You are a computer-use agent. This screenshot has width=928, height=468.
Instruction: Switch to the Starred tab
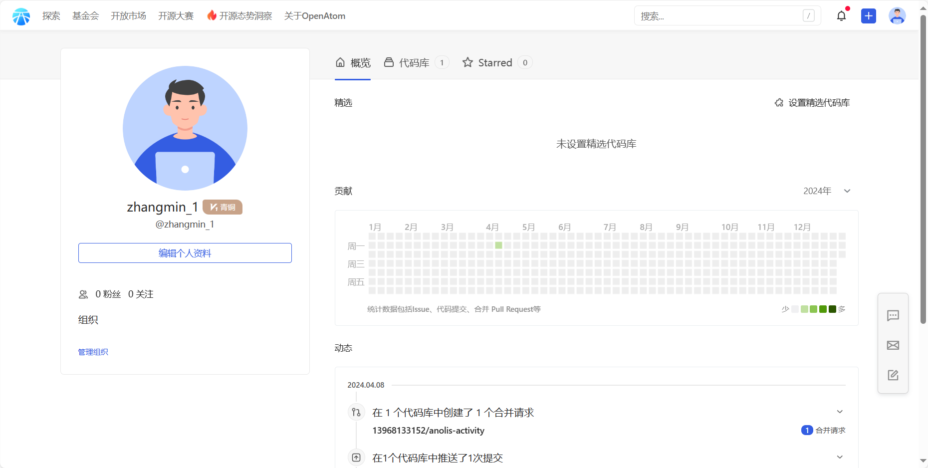coord(497,63)
